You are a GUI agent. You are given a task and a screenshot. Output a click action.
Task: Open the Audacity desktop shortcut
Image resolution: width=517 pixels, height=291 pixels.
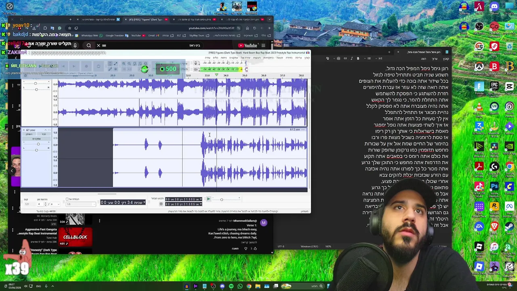pos(464,7)
